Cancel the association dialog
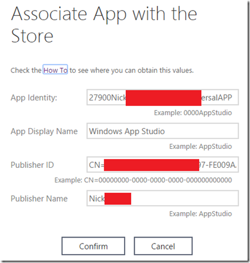 [163, 246]
